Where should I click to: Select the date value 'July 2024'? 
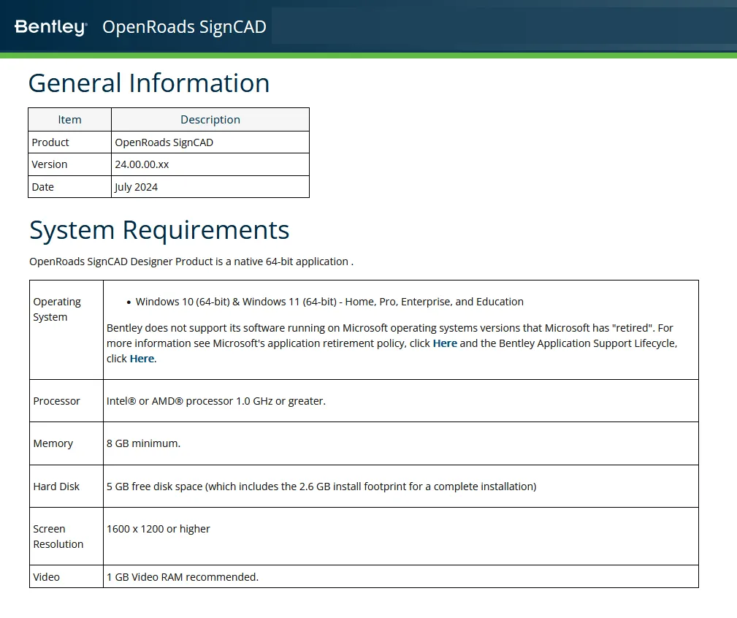click(x=137, y=187)
